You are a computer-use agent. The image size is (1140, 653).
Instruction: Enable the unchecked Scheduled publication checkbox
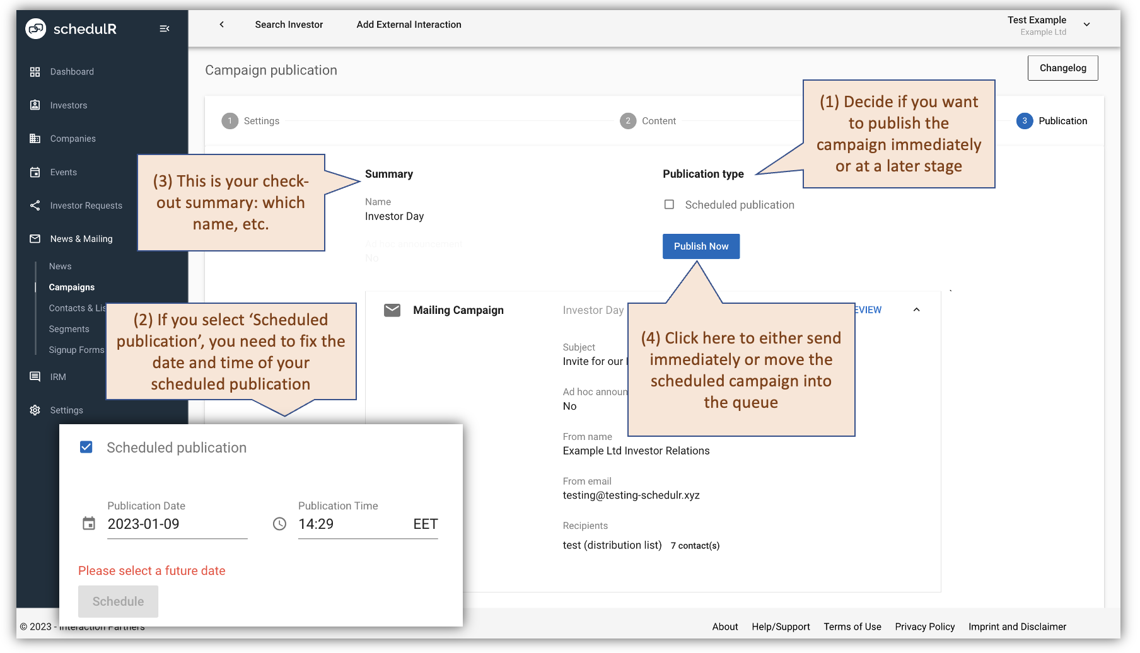669,205
